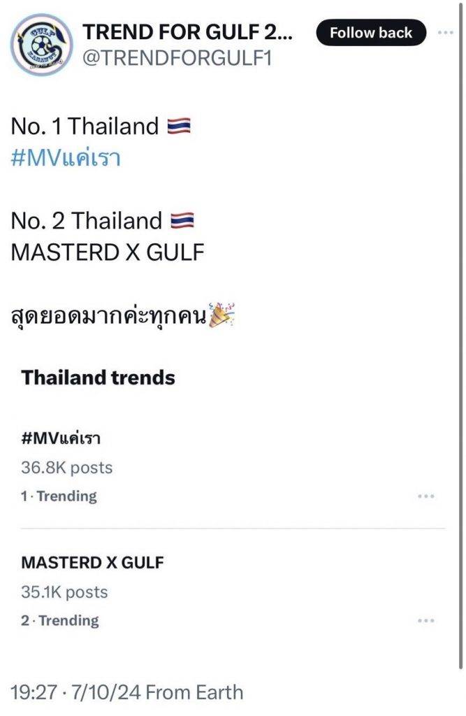Click the 35.1K posts count

click(x=64, y=592)
